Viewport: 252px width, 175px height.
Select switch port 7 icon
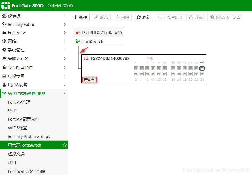point(153,68)
